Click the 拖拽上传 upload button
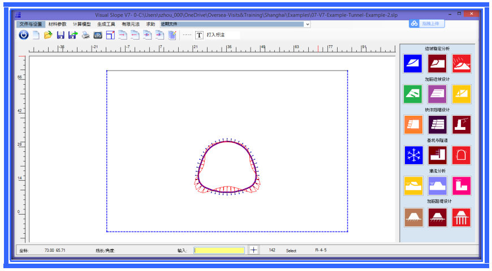The width and height of the screenshot is (492, 271). 428,23
